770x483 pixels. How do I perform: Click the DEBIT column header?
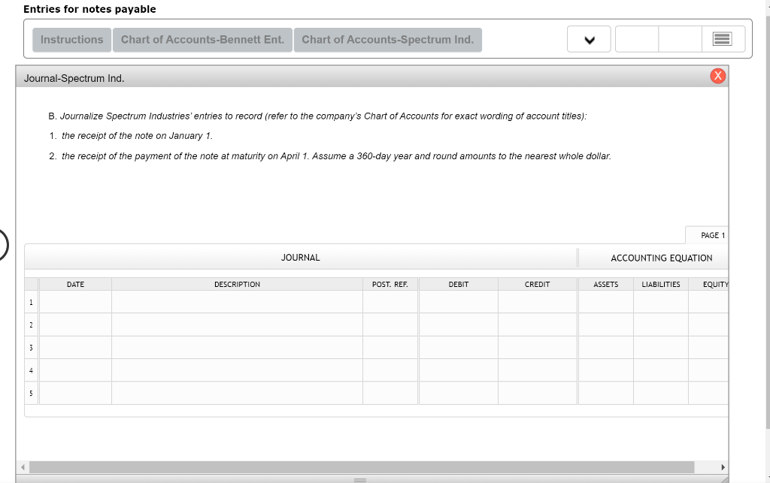click(x=459, y=285)
